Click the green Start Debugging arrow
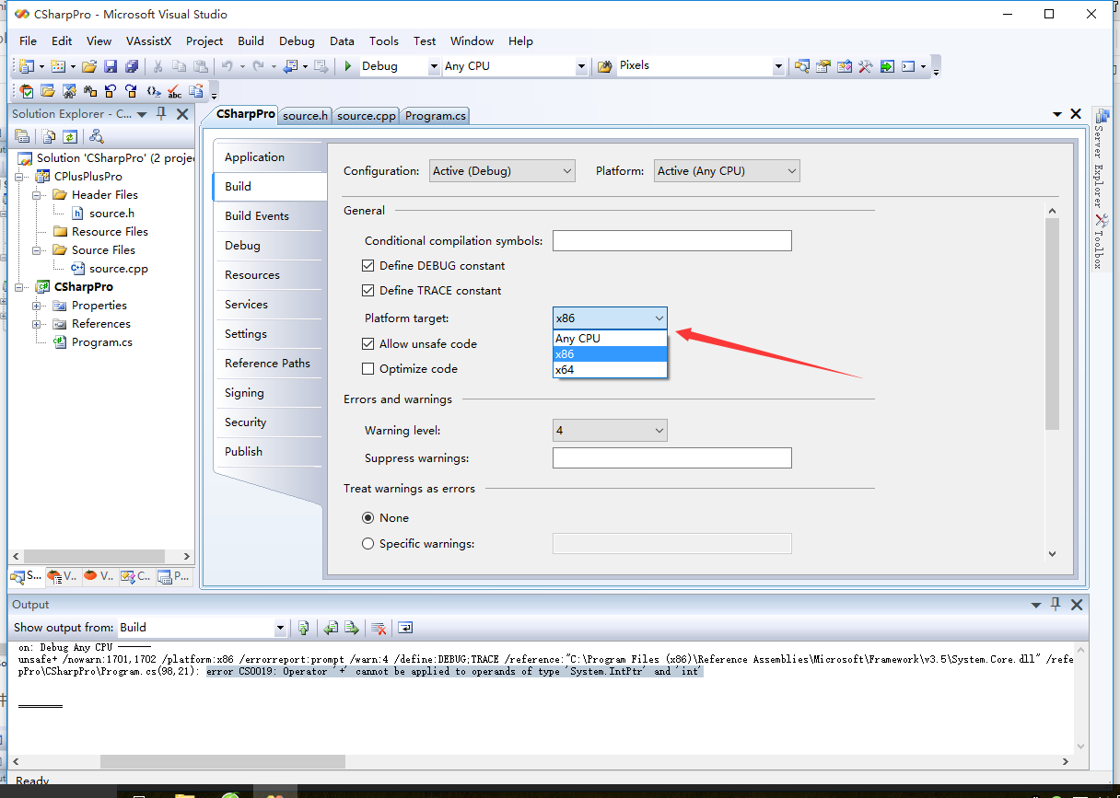 [x=348, y=66]
